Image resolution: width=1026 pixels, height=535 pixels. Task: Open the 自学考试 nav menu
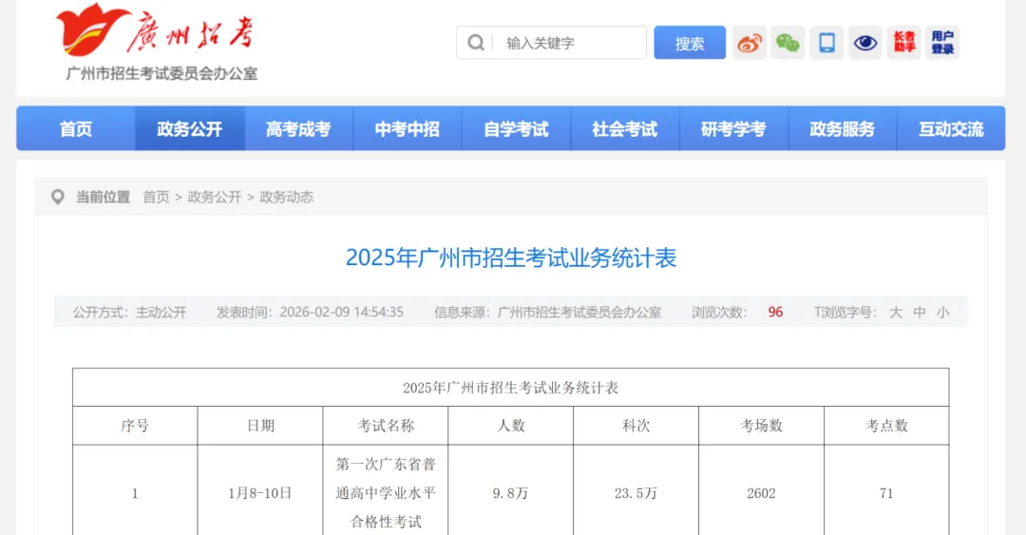point(516,129)
